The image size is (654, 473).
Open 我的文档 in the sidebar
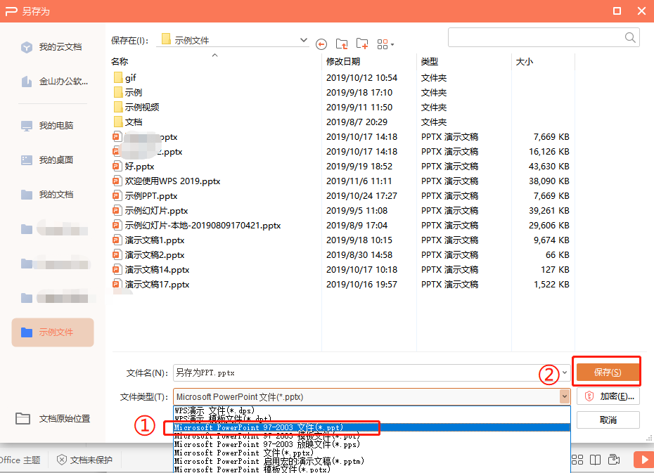click(48, 195)
